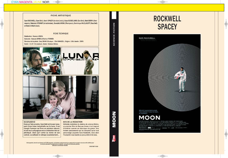Viewport: 228px width, 158px height.
Task: Click the TV DVD logo on the spine
Action: [114, 139]
